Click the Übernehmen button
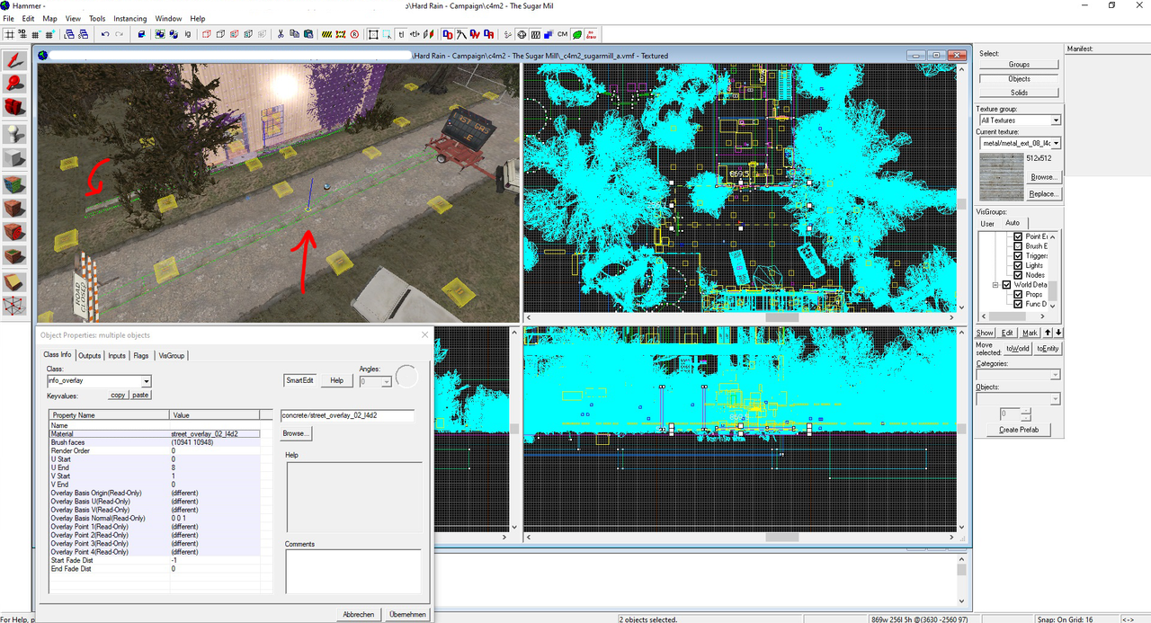This screenshot has height=623, width=1151. point(407,614)
